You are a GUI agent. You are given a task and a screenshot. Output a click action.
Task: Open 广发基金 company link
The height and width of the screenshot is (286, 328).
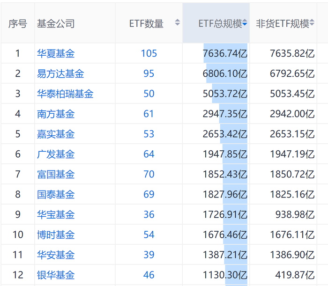56,154
